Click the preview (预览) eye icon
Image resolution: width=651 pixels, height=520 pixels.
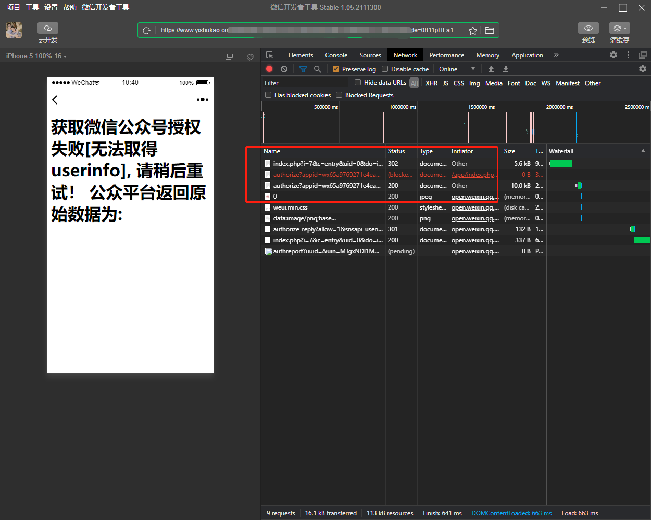pyautogui.click(x=589, y=28)
